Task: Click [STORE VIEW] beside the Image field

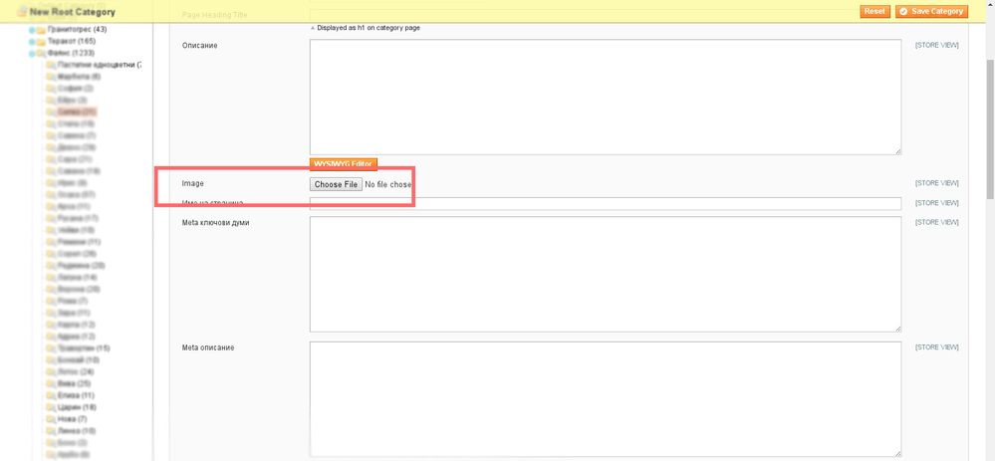Action: point(936,183)
